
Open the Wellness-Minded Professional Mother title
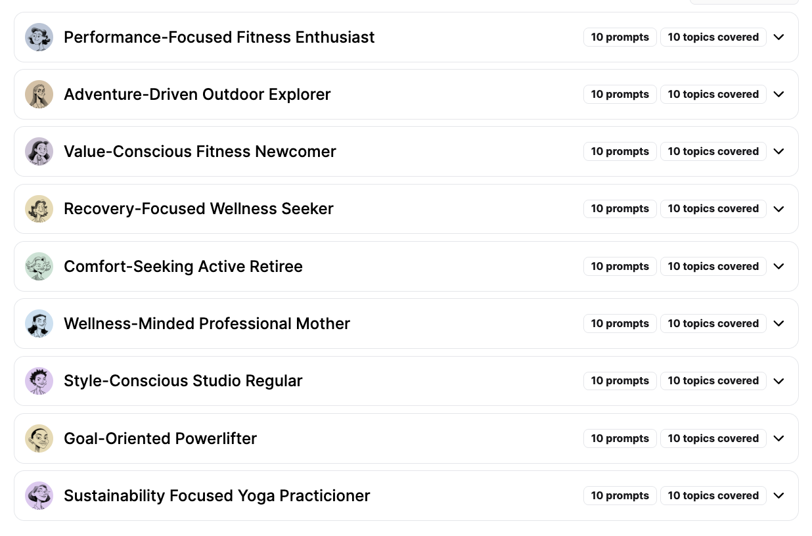[207, 323]
